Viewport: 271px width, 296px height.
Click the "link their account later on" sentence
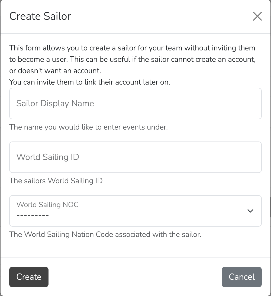(x=89, y=82)
